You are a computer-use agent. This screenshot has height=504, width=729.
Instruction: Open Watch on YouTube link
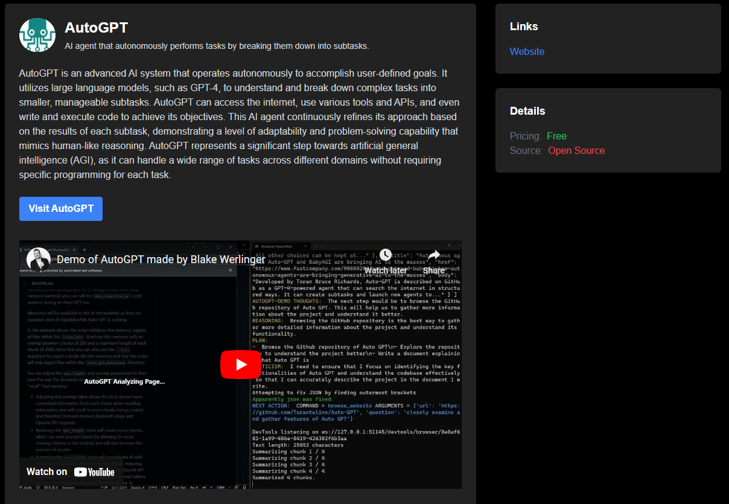tap(71, 471)
